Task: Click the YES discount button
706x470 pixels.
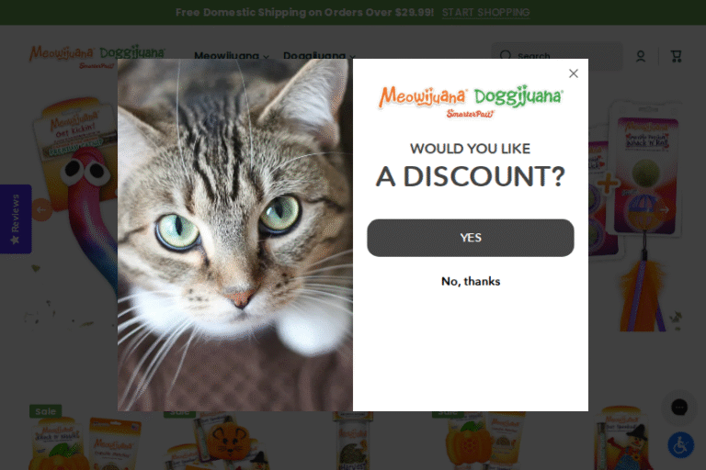Action: (471, 238)
